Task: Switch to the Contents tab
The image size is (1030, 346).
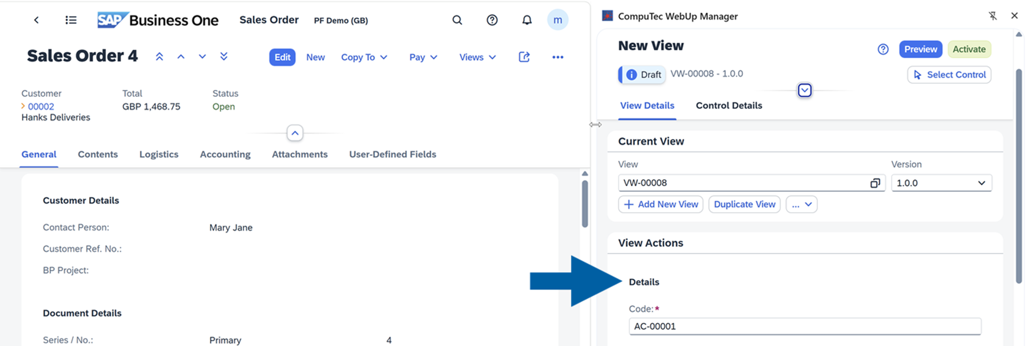Action: (x=98, y=155)
